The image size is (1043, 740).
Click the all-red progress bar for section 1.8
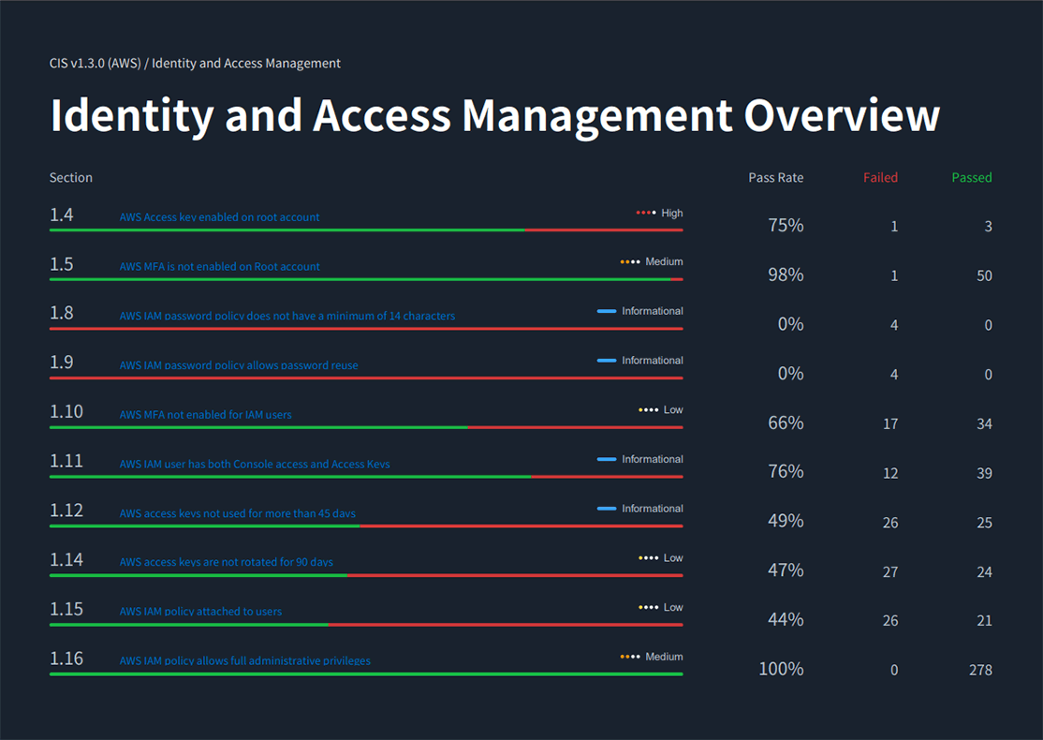pos(366,329)
